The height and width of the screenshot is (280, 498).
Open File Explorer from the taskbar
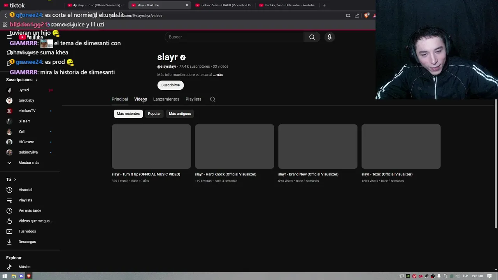coord(13,276)
